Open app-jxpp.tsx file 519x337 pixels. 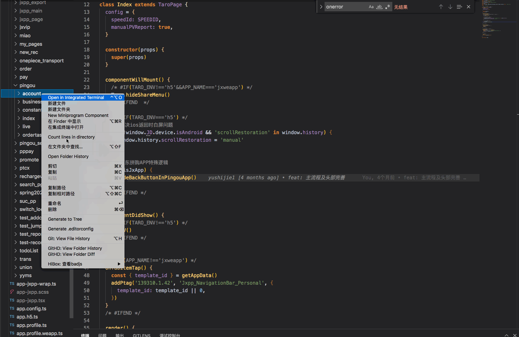point(31,300)
